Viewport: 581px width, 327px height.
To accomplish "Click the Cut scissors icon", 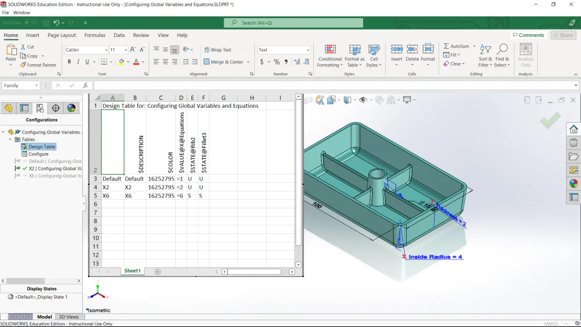I will (x=23, y=47).
